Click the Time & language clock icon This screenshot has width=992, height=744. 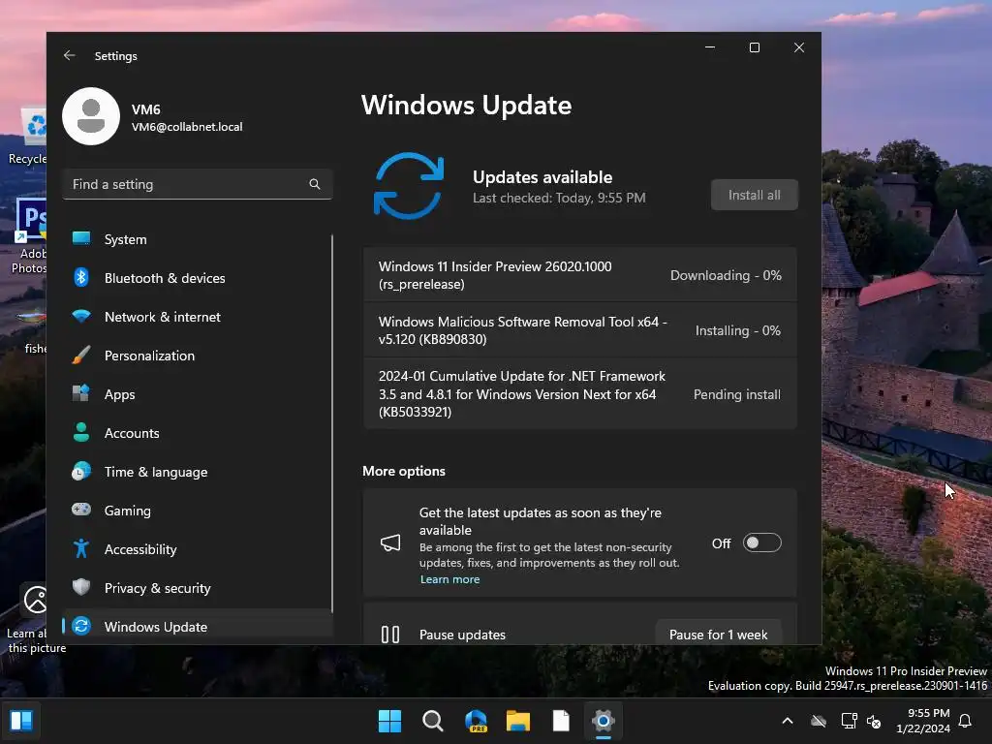(81, 472)
